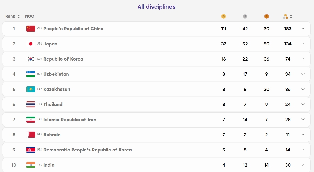Click the Japan flag icon

[x=31, y=44]
